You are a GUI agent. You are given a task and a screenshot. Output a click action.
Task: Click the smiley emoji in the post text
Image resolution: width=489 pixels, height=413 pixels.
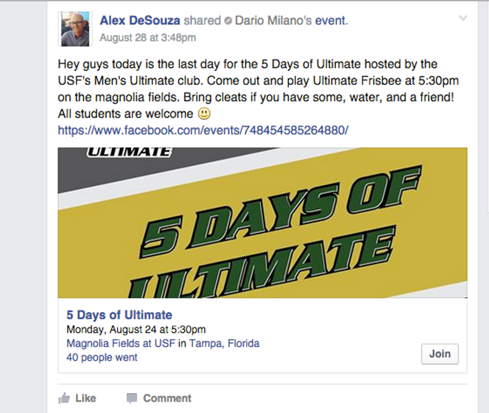205,114
